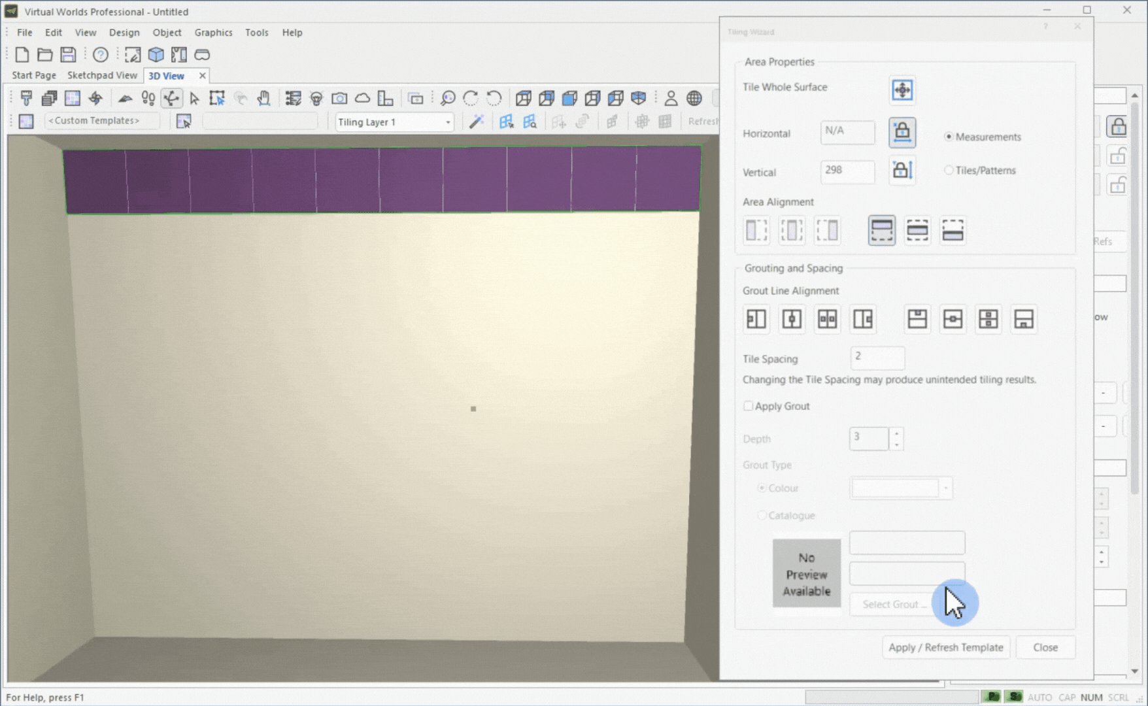Open the Tiling Layer 1 dropdown
The image size is (1148, 706).
click(394, 122)
